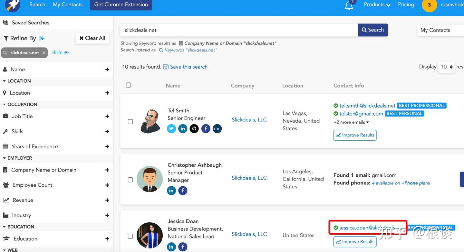Open the notifications bell
The width and height of the screenshot is (464, 252).
click(349, 5)
